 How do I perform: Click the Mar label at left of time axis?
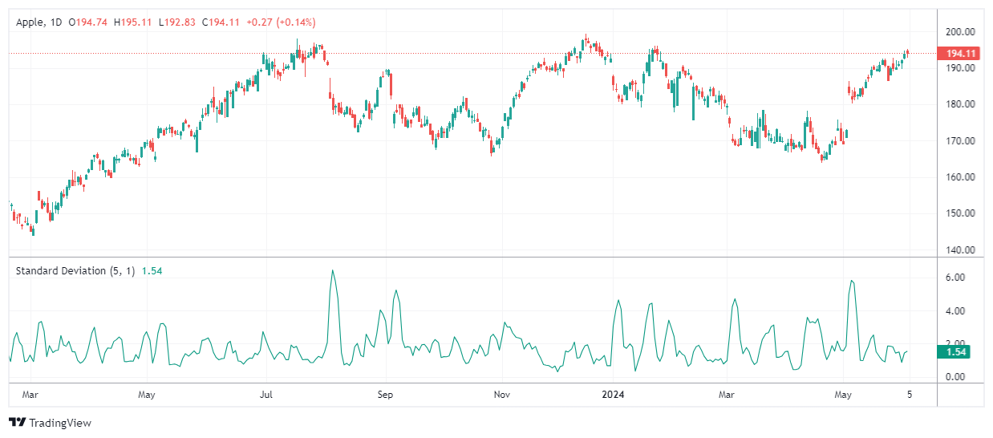pos(30,395)
